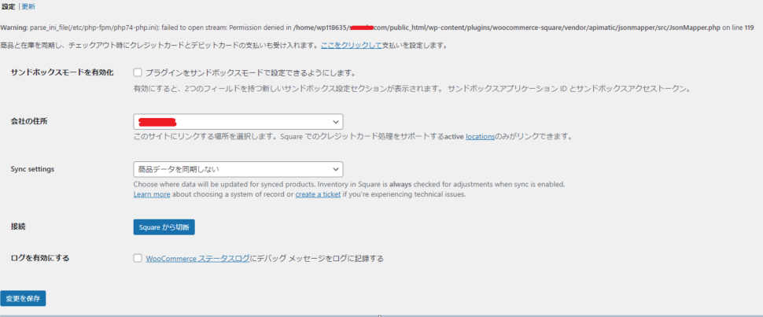Click the create a ticket link
The height and width of the screenshot is (317, 763).
(x=318, y=194)
